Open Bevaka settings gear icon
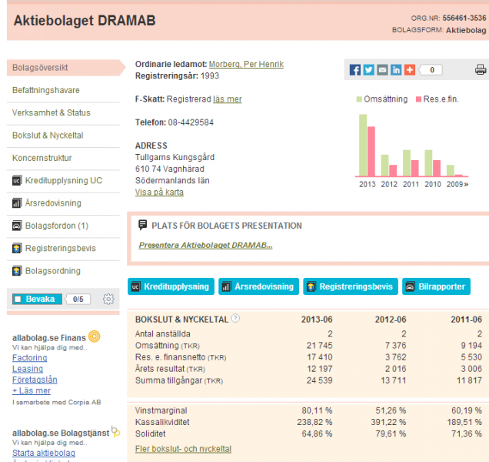 108,299
